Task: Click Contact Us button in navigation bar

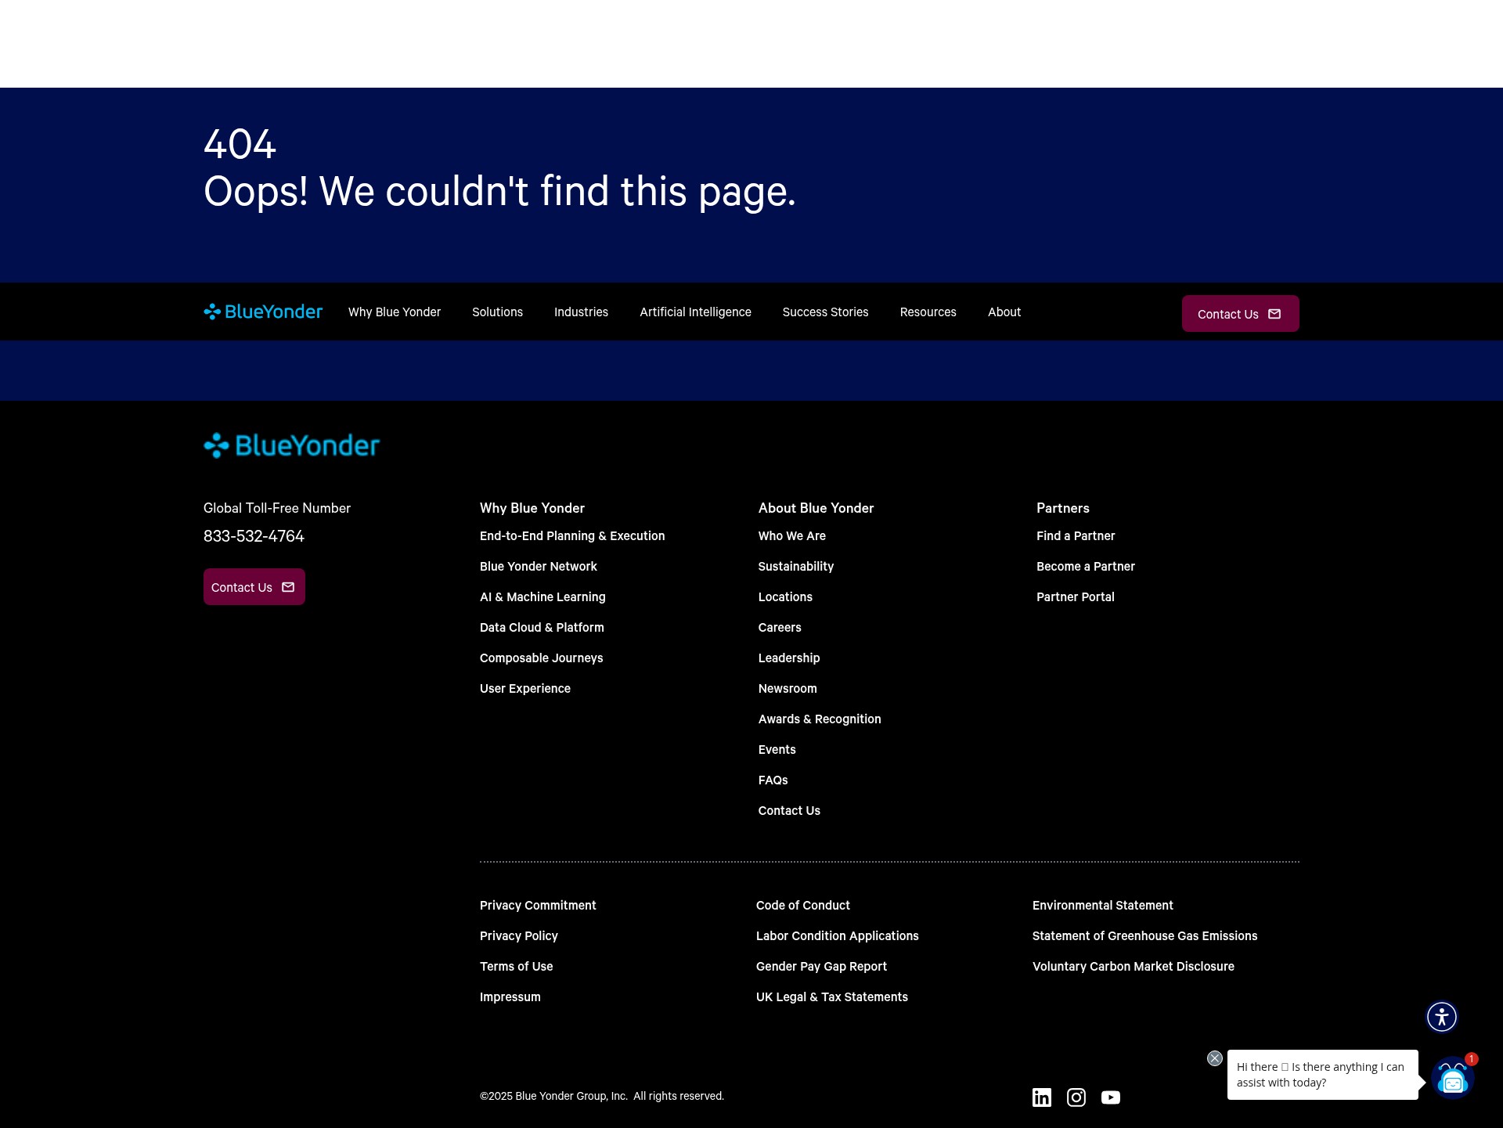Action: click(x=1240, y=313)
